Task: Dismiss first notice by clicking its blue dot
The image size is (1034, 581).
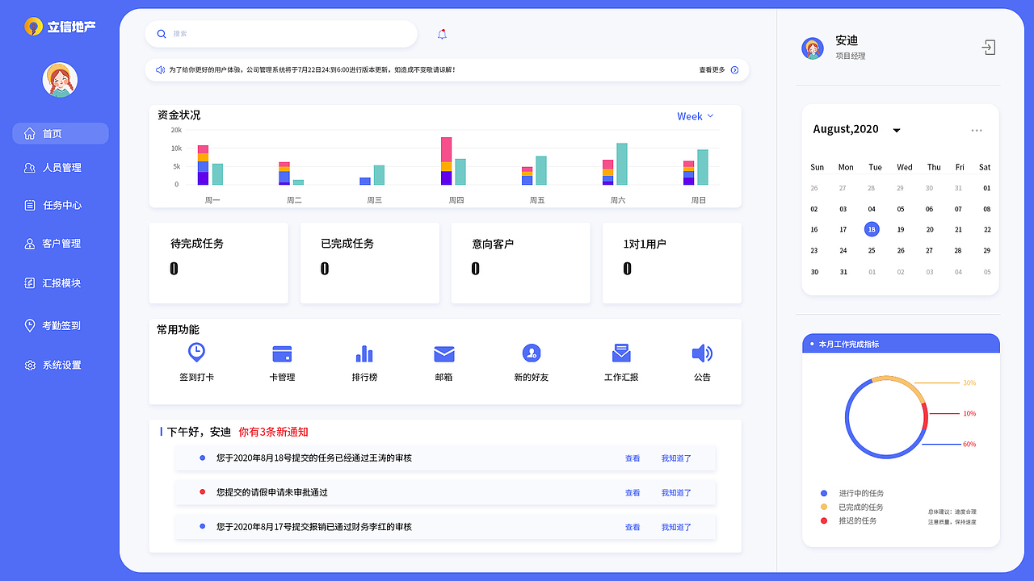Action: (201, 458)
